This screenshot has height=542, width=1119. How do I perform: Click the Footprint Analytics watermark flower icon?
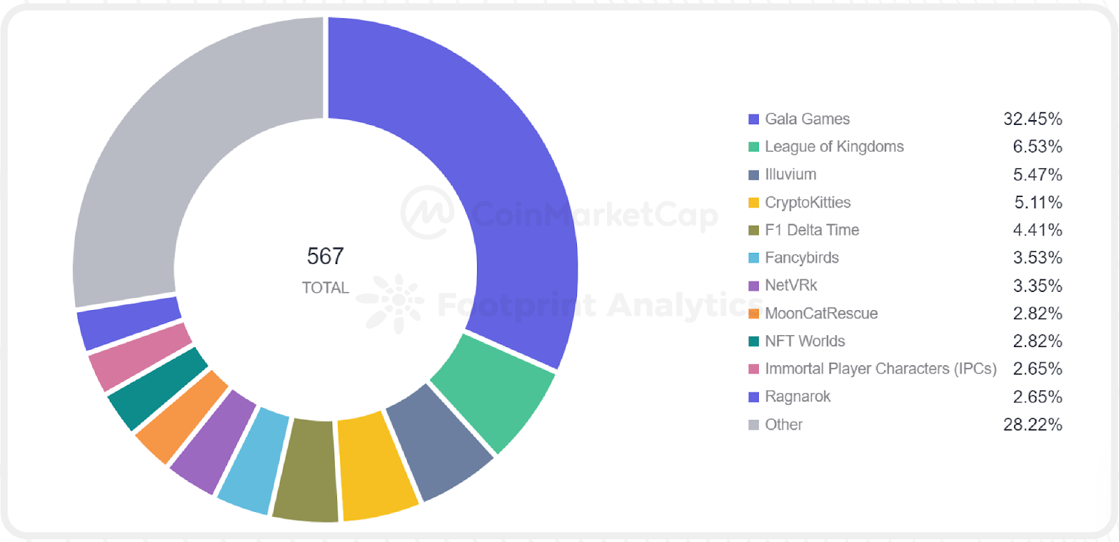pyautogui.click(x=392, y=302)
